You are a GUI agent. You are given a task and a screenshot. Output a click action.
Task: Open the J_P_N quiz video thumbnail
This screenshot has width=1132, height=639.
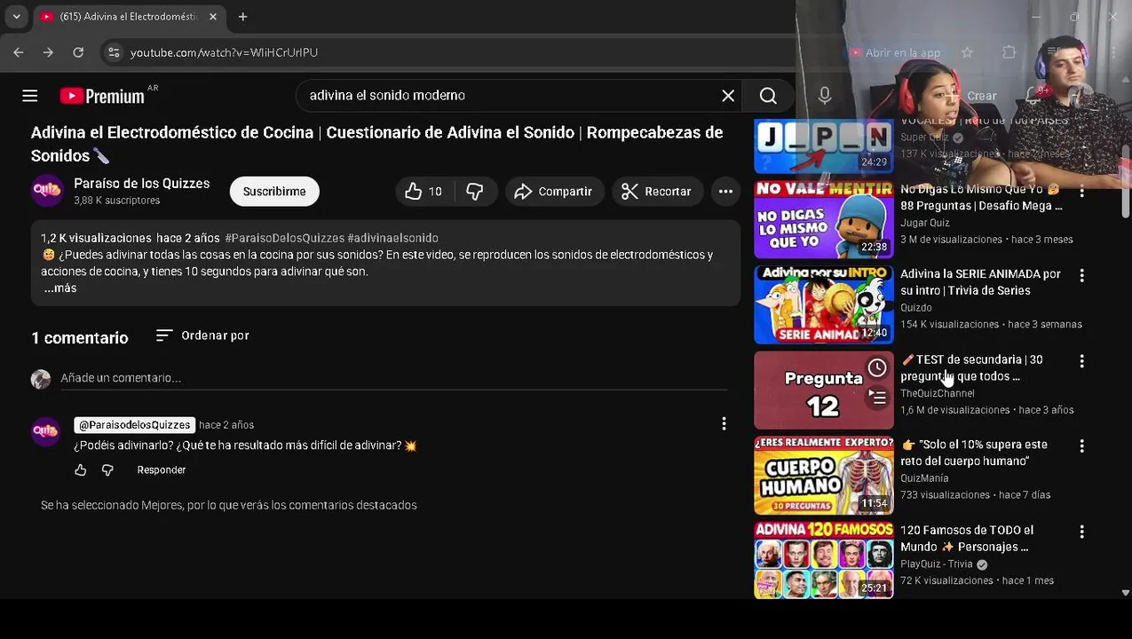click(x=824, y=146)
